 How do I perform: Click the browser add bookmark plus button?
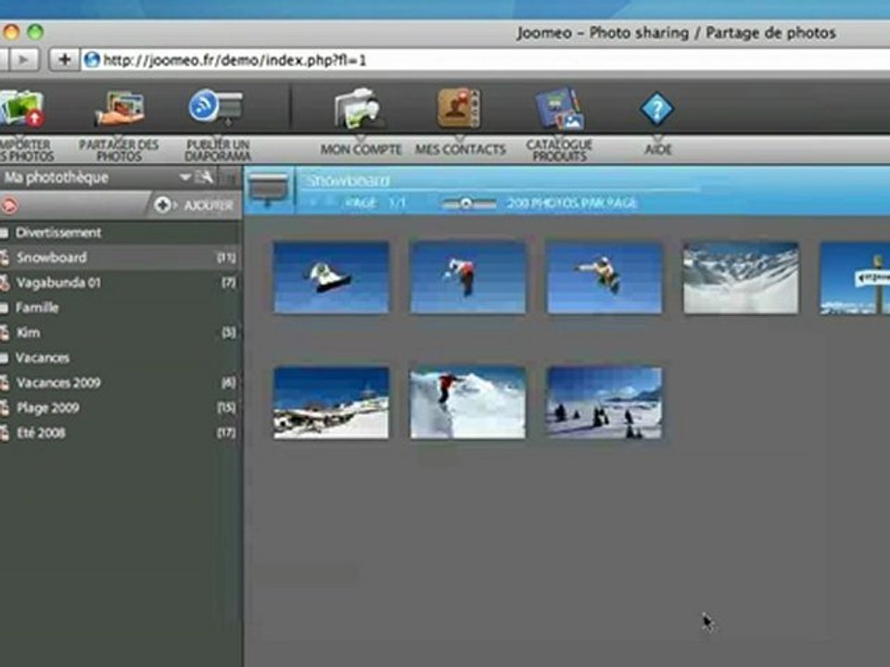64,59
